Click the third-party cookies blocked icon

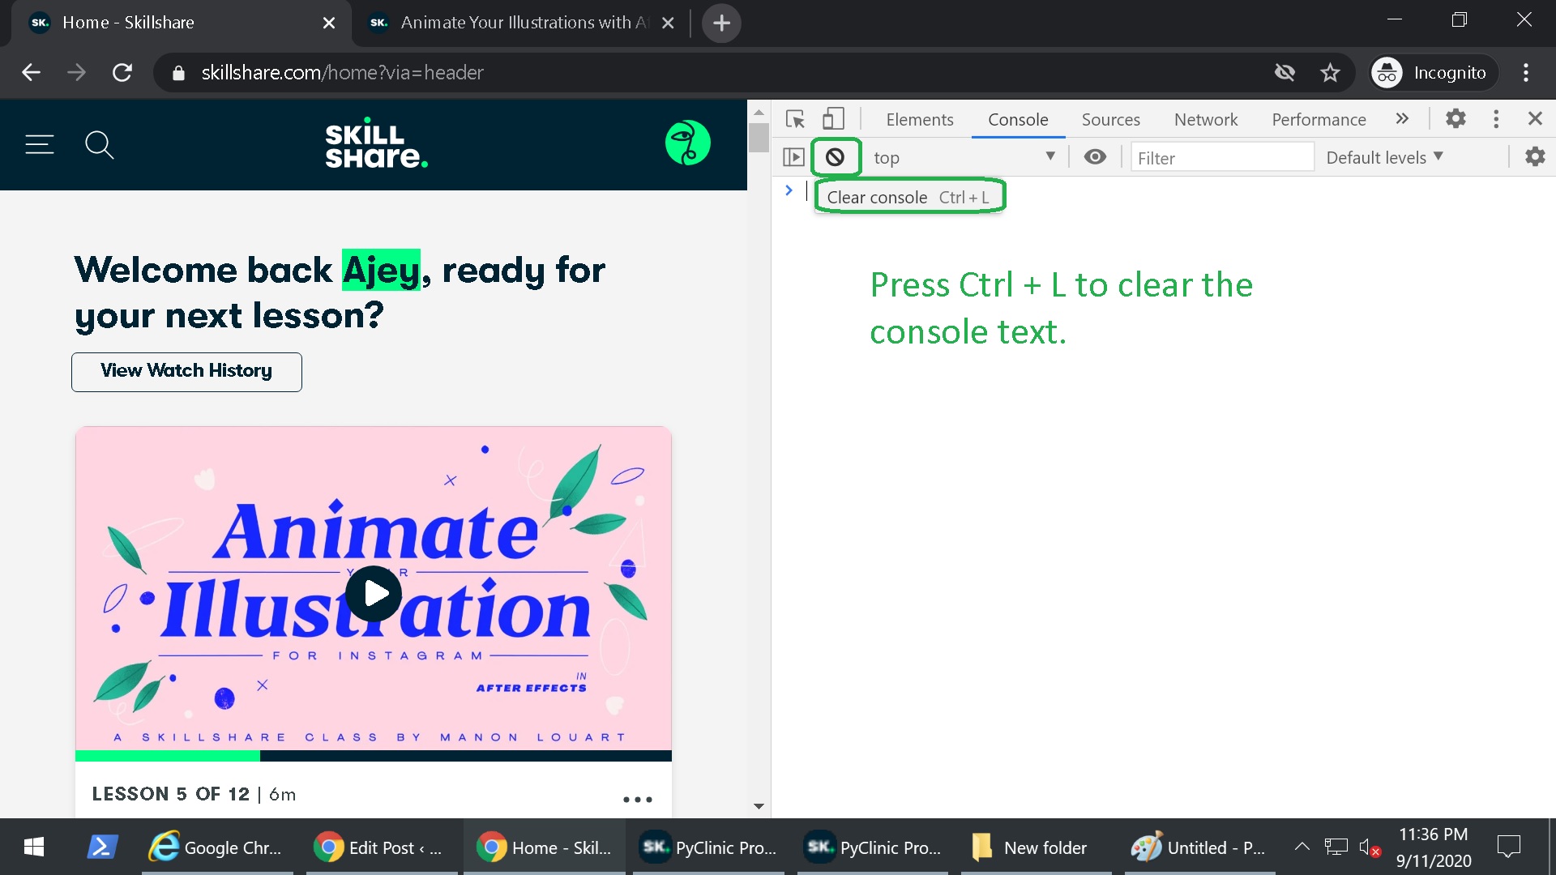click(x=1285, y=73)
